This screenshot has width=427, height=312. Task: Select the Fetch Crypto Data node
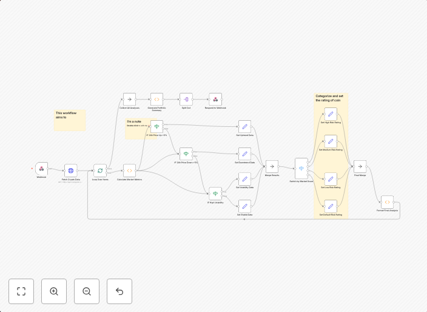[71, 171]
